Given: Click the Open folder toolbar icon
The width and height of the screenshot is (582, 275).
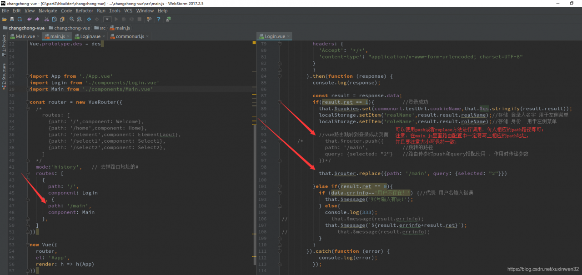Looking at the screenshot, I should (x=5, y=20).
